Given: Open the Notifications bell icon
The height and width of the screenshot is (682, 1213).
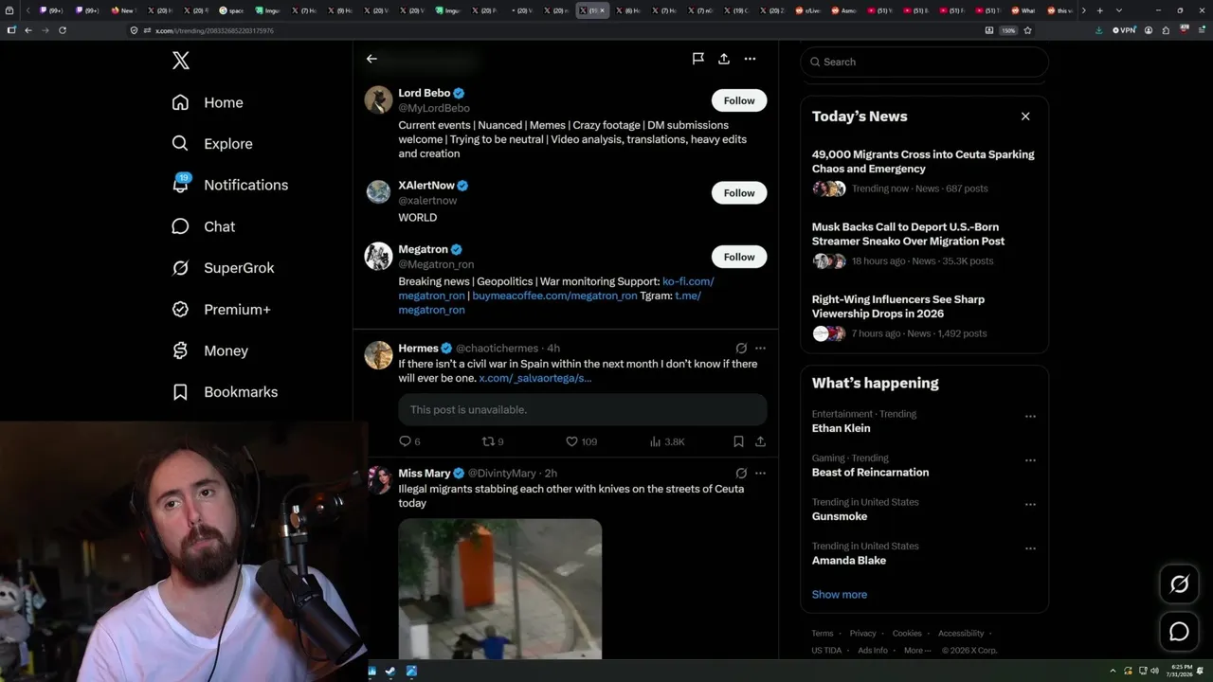Looking at the screenshot, I should 180,185.
